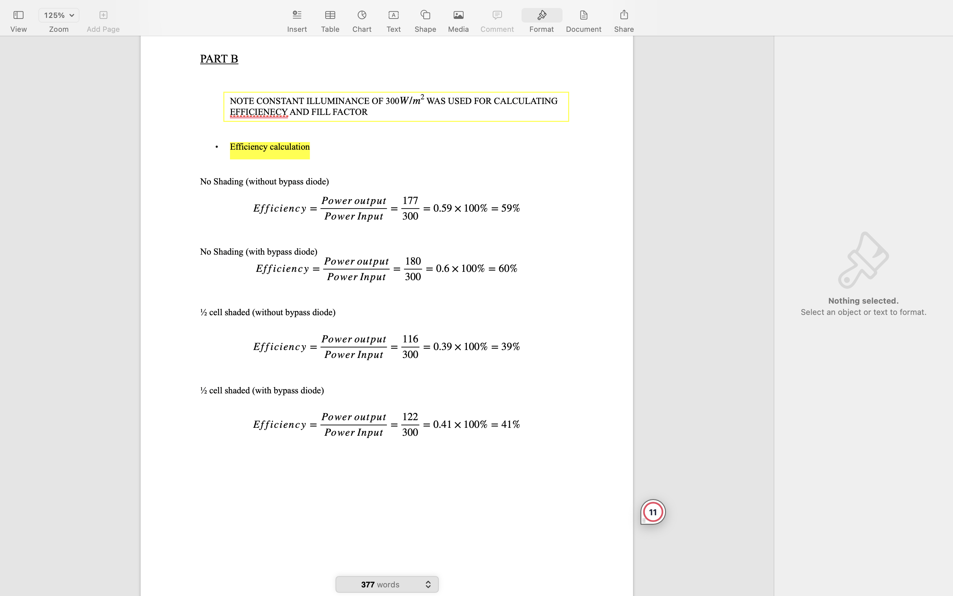The width and height of the screenshot is (953, 596).
Task: Open the Document settings panel
Action: 583,18
